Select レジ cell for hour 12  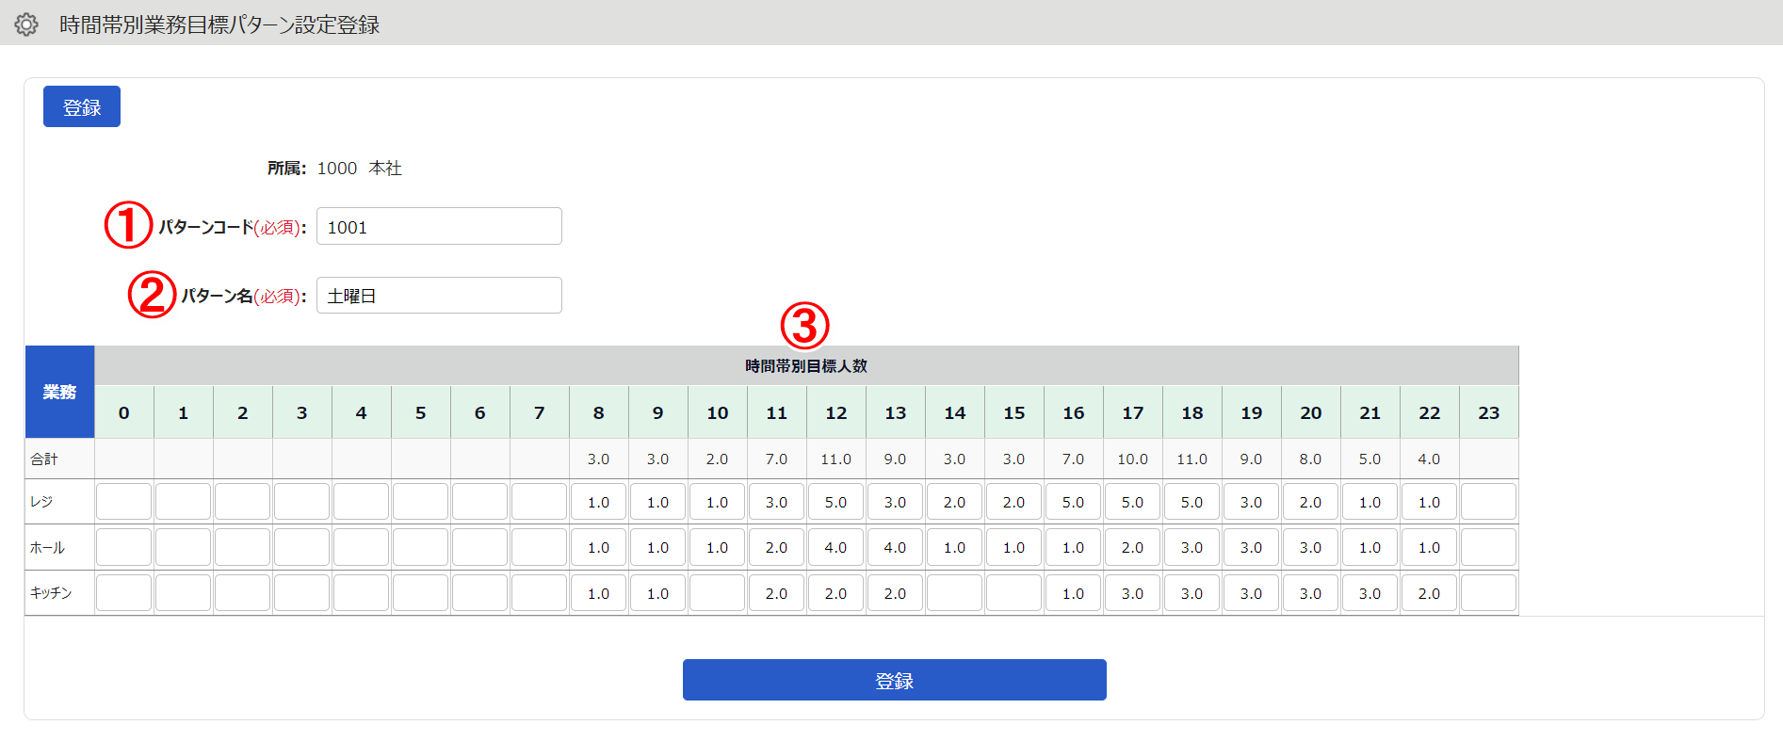[835, 502]
